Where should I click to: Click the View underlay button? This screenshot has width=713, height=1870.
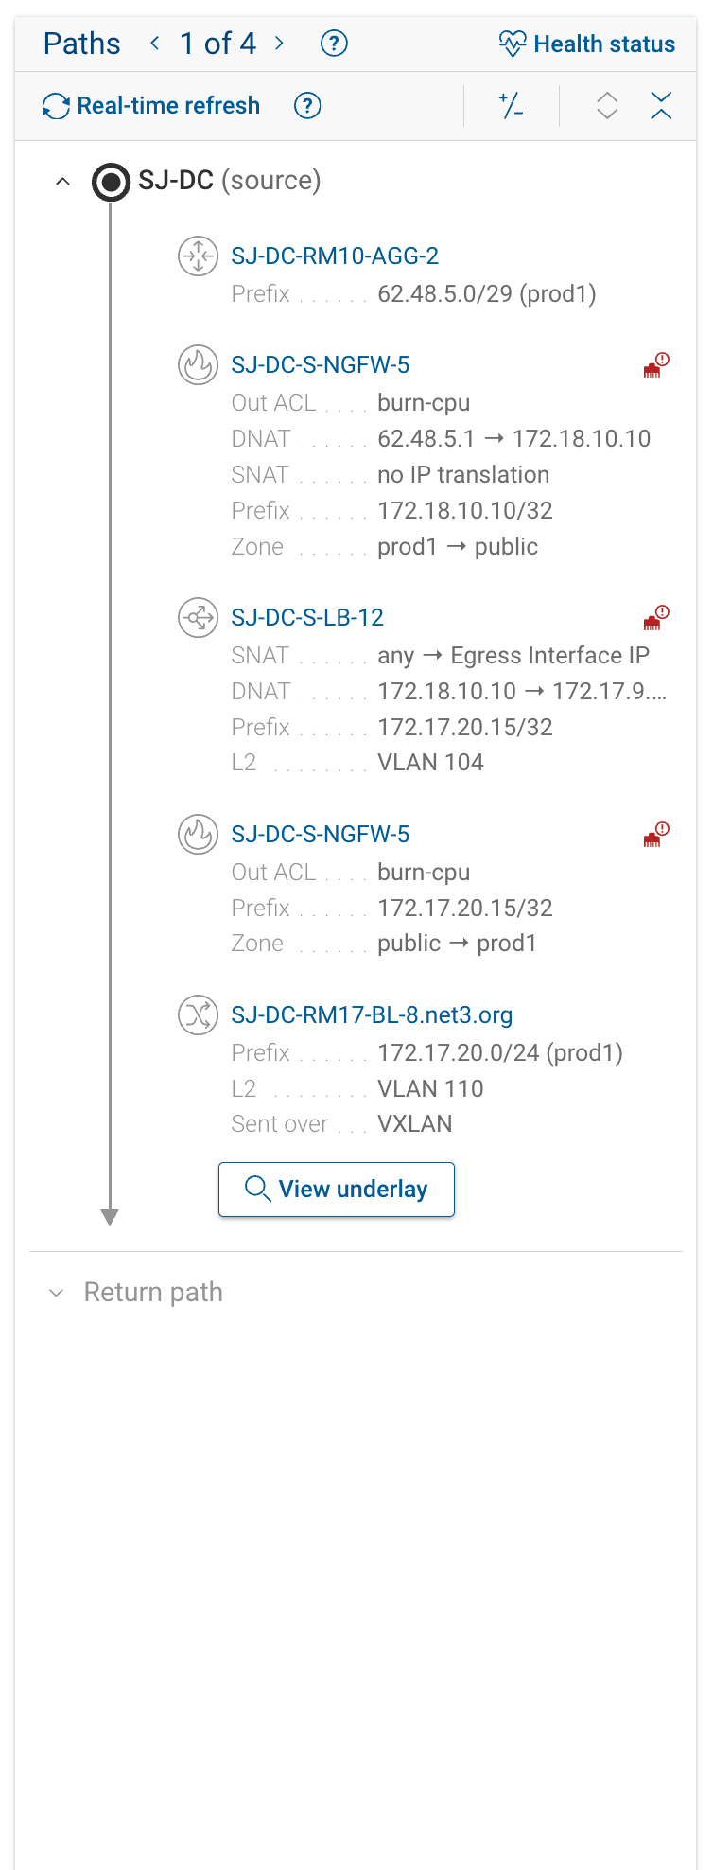(337, 1190)
